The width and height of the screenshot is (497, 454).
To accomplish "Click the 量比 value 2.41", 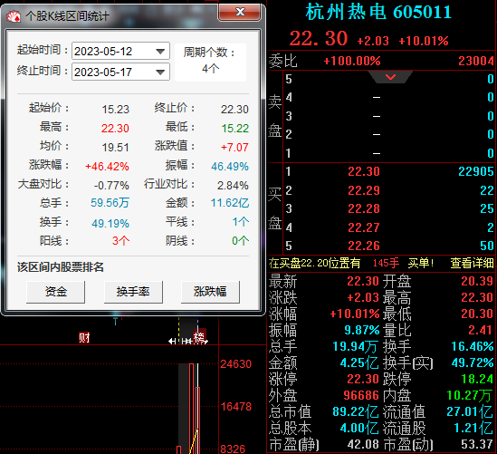I will [x=481, y=330].
